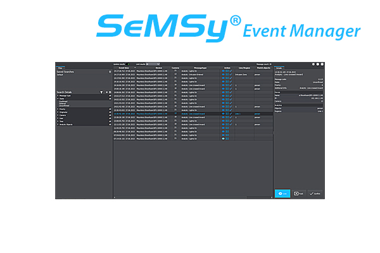This screenshot has height=253, width=380.
Task: Sort by the Event time column header
Action: tap(124, 68)
